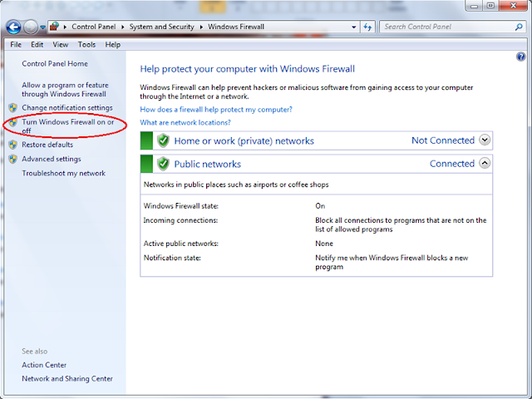Maximize the Windows Firewall window

point(490,6)
